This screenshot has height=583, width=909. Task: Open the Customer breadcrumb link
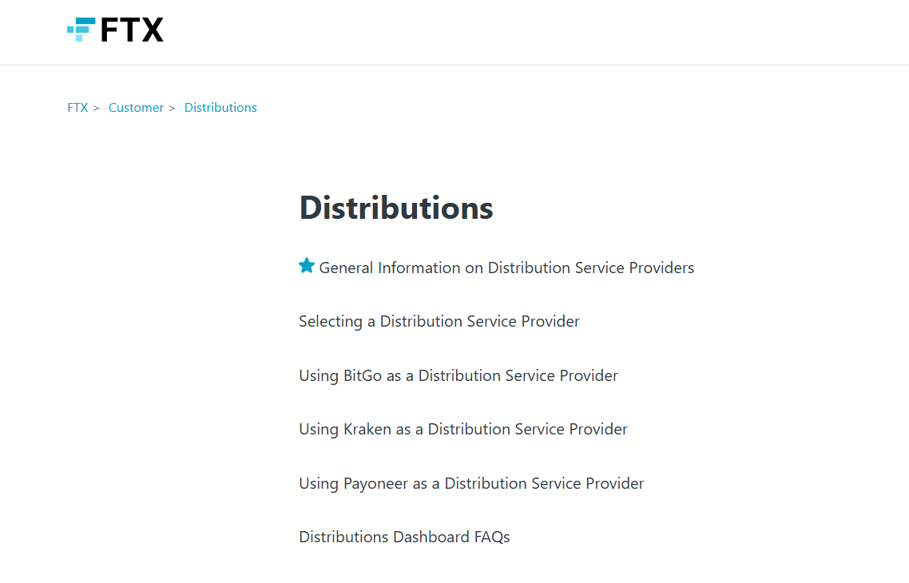click(x=136, y=108)
